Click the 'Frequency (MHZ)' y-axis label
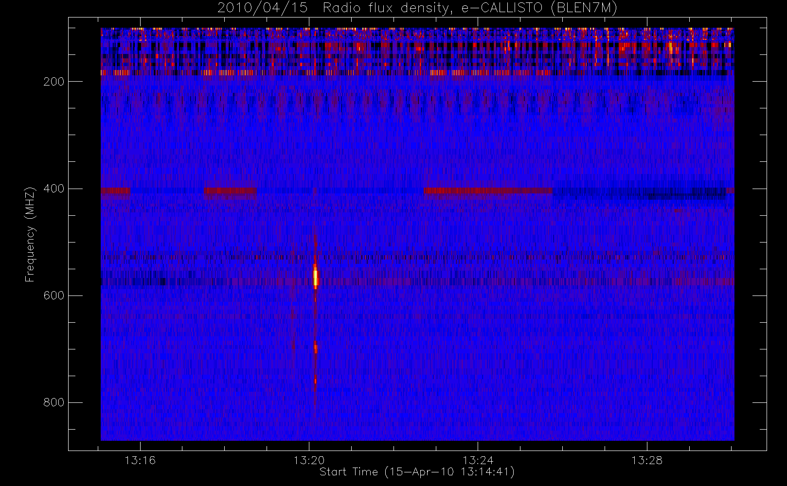787x486 pixels. pos(30,234)
